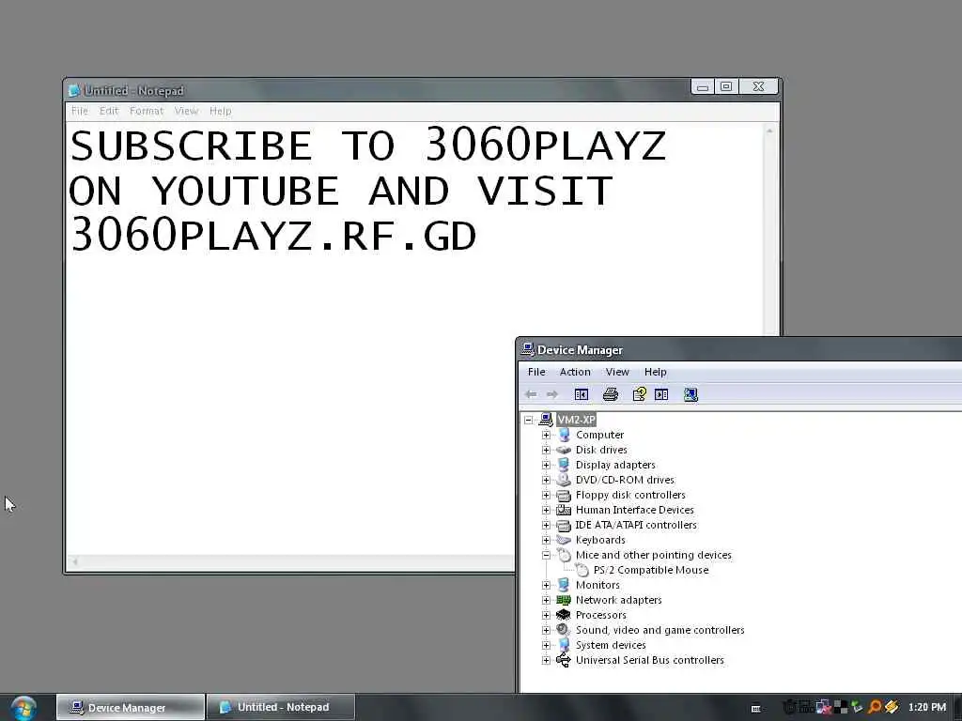Viewport: 962px width, 721px height.
Task: Click the DVD/CD-ROM drives icon
Action: coord(564,480)
